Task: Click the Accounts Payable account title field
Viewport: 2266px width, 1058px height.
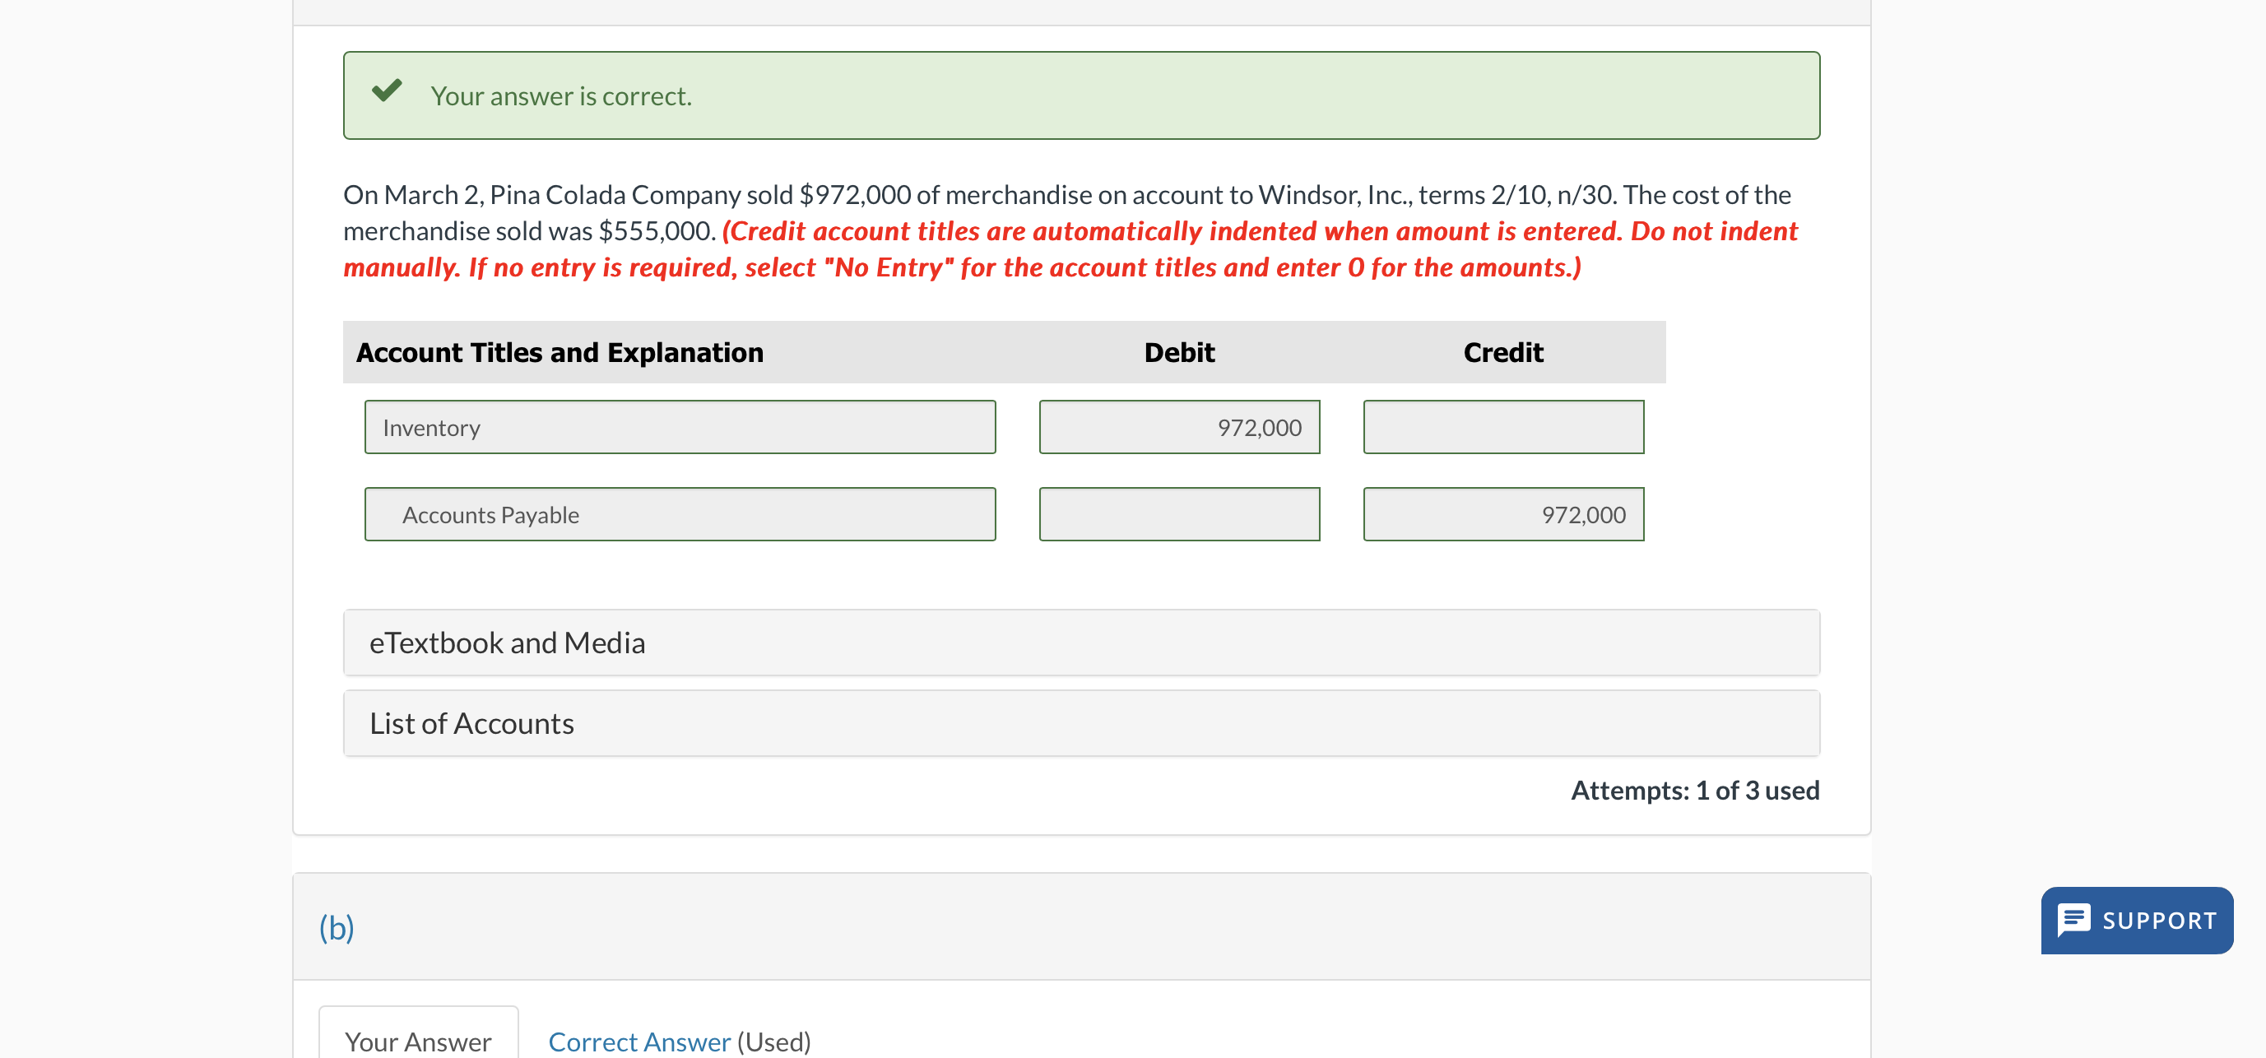Action: (x=679, y=514)
